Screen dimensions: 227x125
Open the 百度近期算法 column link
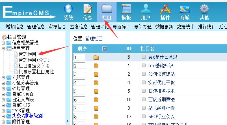tap(161, 99)
